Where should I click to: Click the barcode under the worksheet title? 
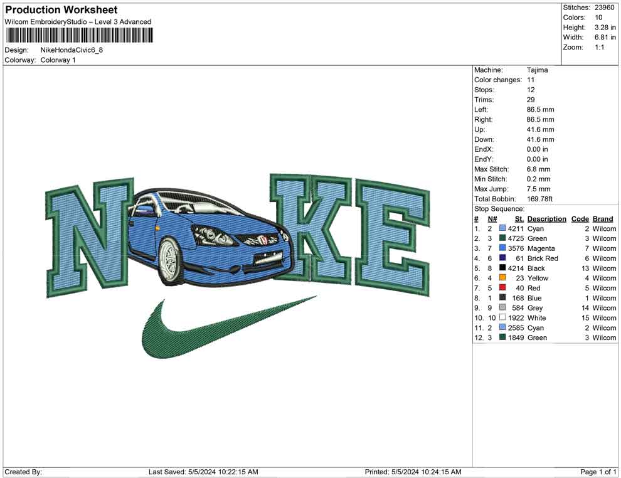(80, 35)
